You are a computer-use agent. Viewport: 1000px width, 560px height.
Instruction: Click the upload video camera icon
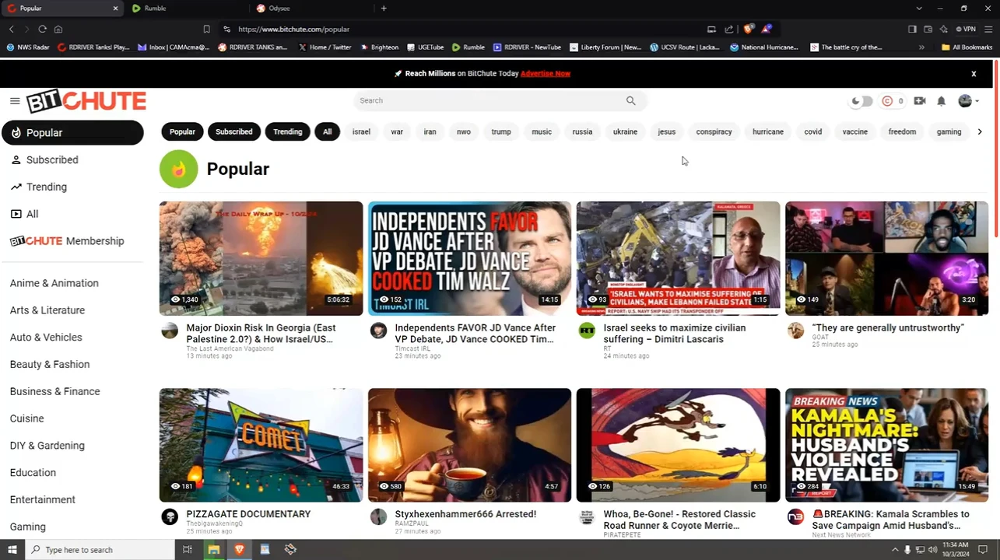(x=920, y=101)
